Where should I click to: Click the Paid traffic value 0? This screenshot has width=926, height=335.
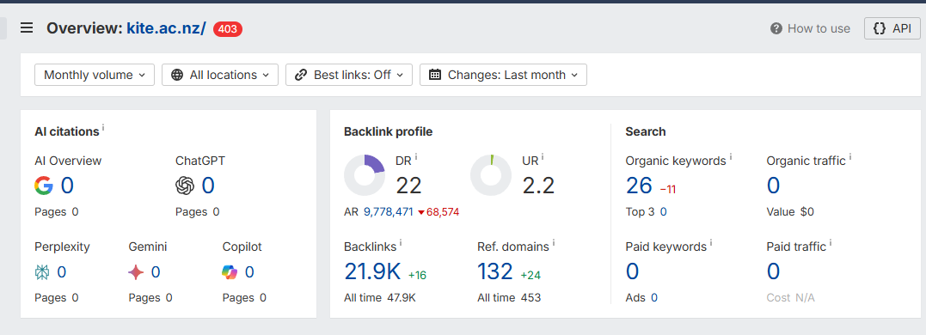click(773, 271)
